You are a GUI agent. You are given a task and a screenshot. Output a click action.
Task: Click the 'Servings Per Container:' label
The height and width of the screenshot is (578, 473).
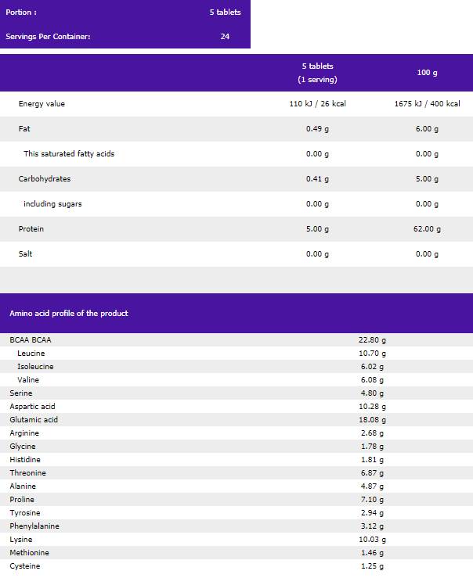(48, 37)
